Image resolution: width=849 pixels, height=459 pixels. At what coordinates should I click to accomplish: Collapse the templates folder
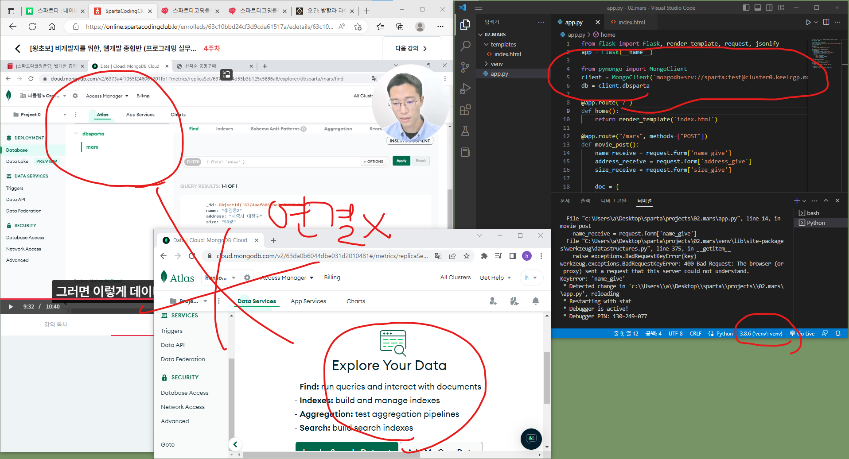pos(486,45)
